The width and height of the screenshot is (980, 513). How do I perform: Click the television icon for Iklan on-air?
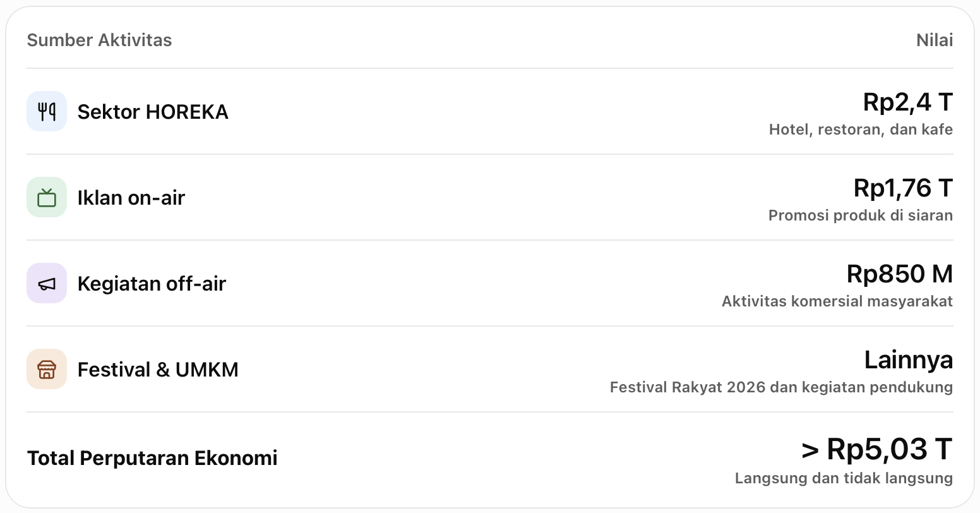click(47, 197)
